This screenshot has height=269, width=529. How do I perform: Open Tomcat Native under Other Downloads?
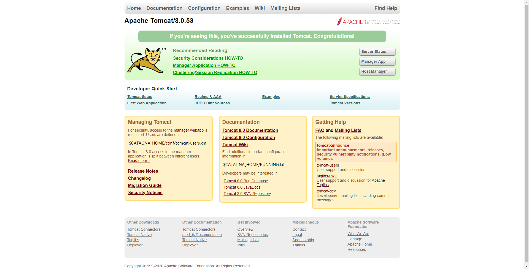pyautogui.click(x=139, y=235)
